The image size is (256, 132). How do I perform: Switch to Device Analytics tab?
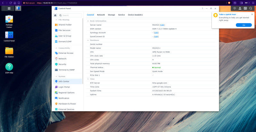[135, 15]
